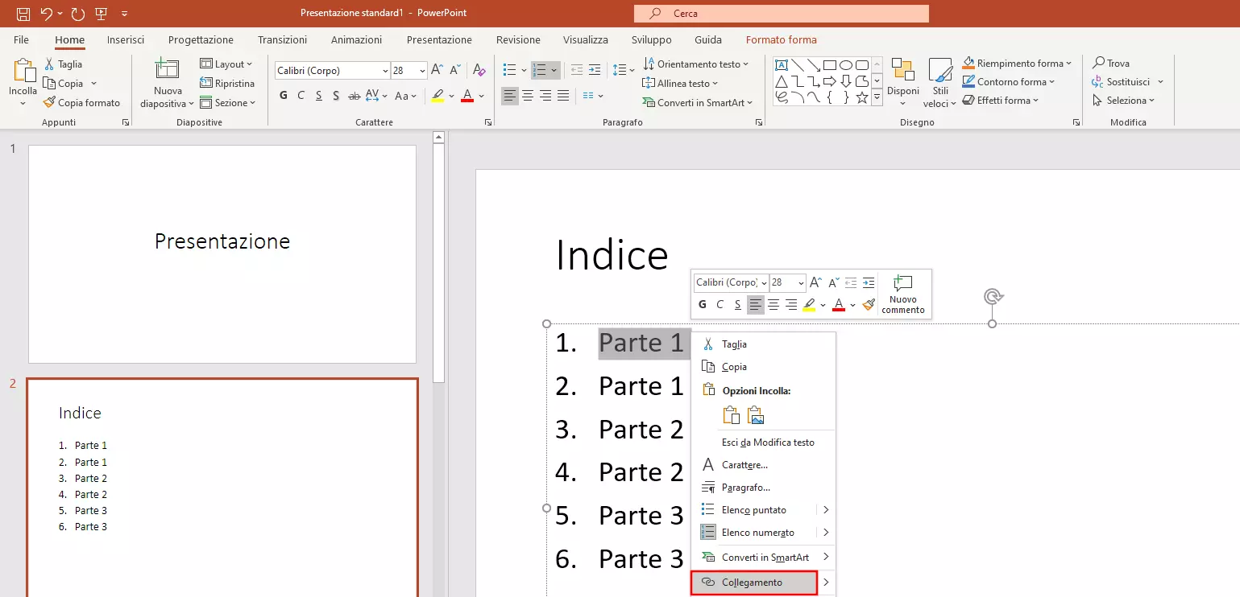
Task: Choose the keep-source-formatting paste option
Action: pos(731,415)
